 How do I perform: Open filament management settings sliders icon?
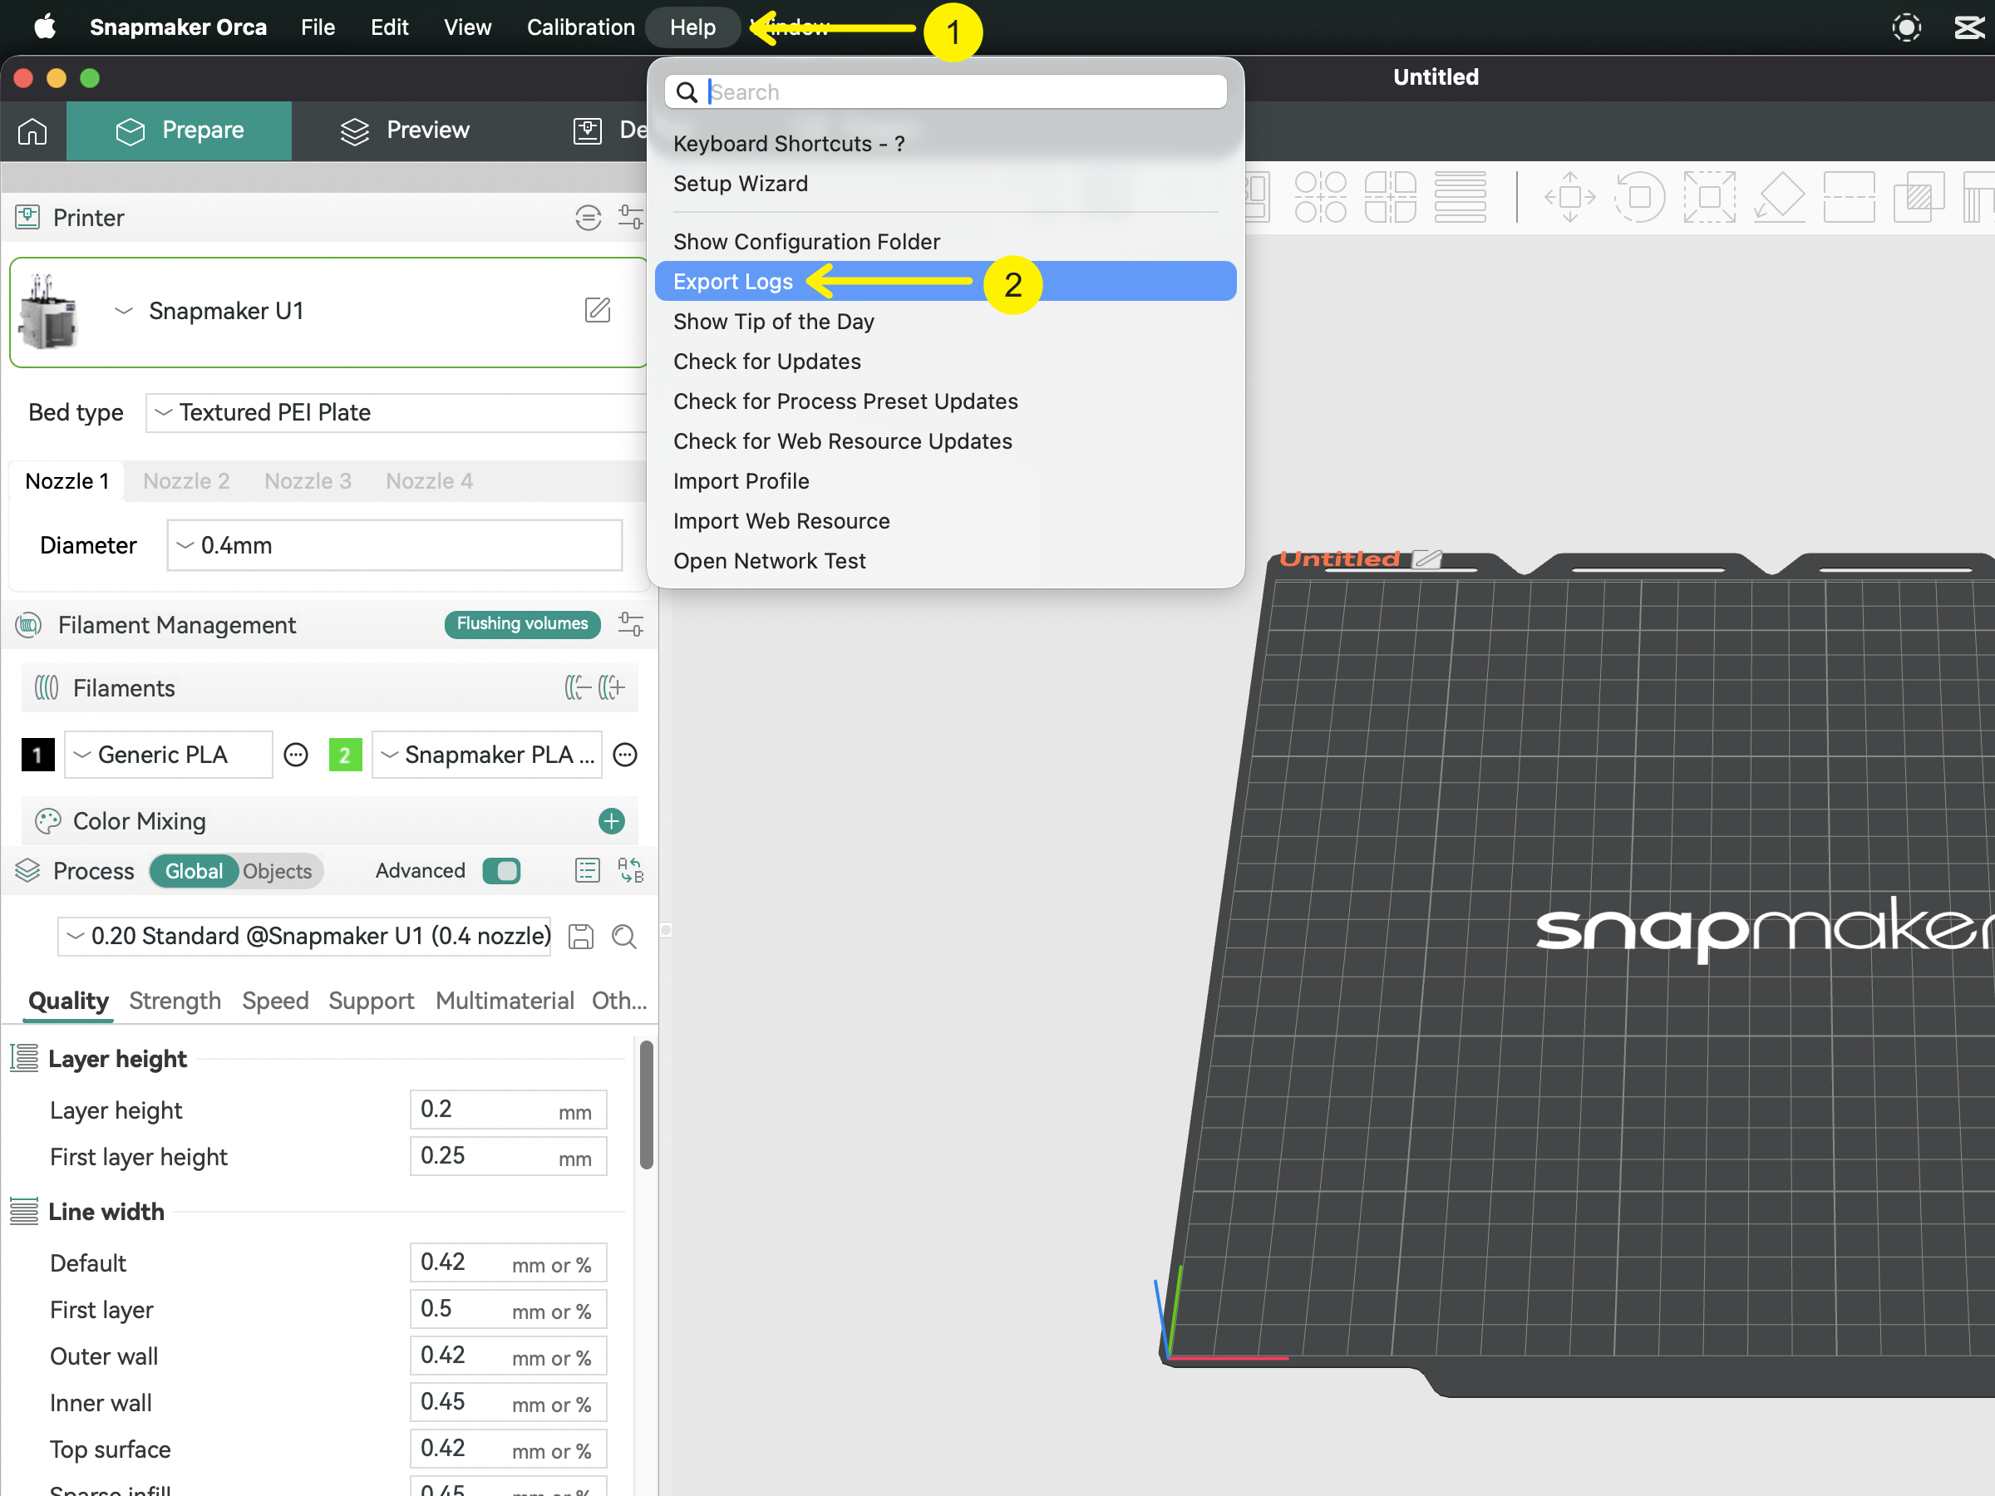click(x=630, y=624)
